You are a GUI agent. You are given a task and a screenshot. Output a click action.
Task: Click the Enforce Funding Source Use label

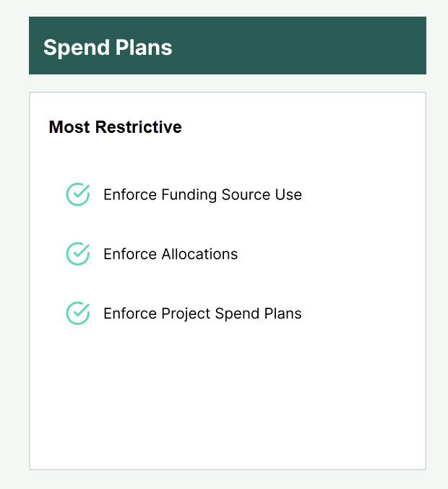point(202,194)
